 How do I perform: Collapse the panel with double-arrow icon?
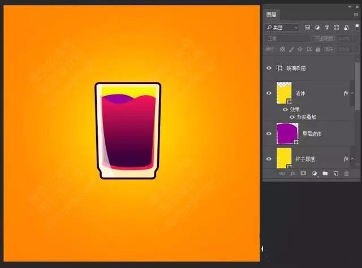pyautogui.click(x=350, y=7)
